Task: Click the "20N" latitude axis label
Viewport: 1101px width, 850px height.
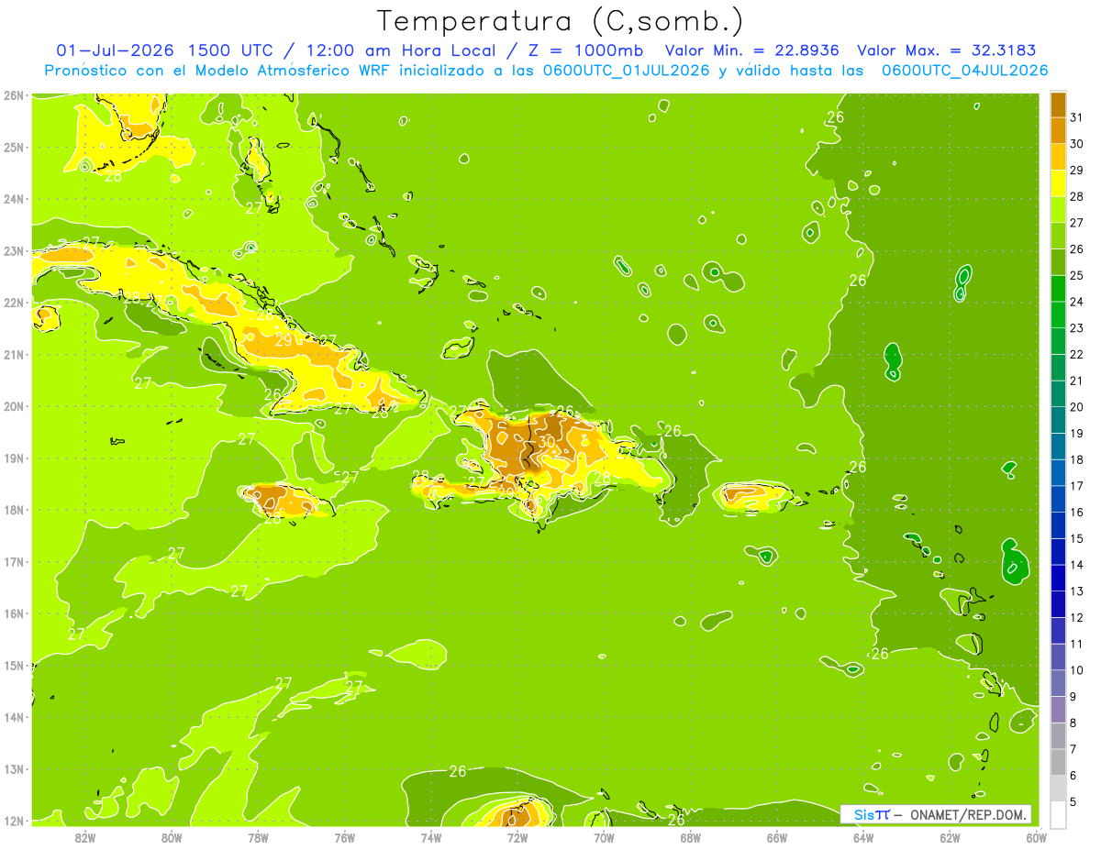Action: tap(13, 406)
